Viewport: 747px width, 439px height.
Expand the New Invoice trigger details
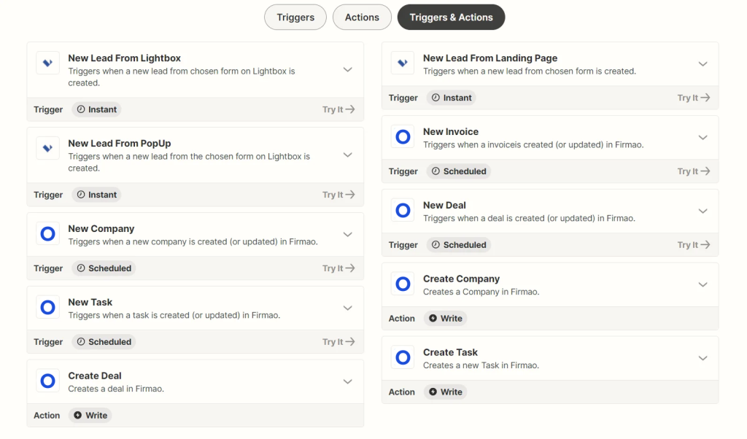[703, 137]
